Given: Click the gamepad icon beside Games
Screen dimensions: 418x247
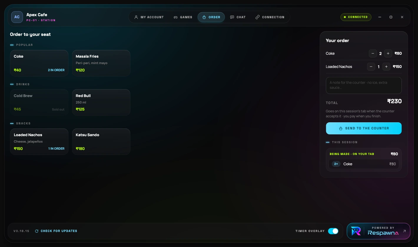Looking at the screenshot, I should click(x=175, y=17).
